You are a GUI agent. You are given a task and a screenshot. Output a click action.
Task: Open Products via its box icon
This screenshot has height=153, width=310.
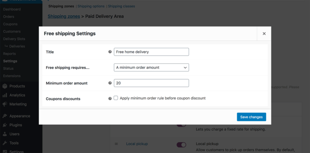pos(5,86)
